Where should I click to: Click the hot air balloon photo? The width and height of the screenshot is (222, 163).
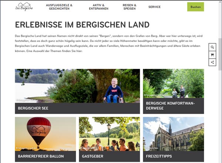pos(45,134)
